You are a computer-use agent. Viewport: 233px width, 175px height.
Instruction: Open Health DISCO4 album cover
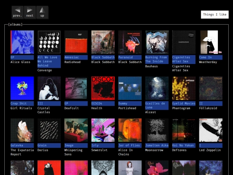tap(103, 88)
